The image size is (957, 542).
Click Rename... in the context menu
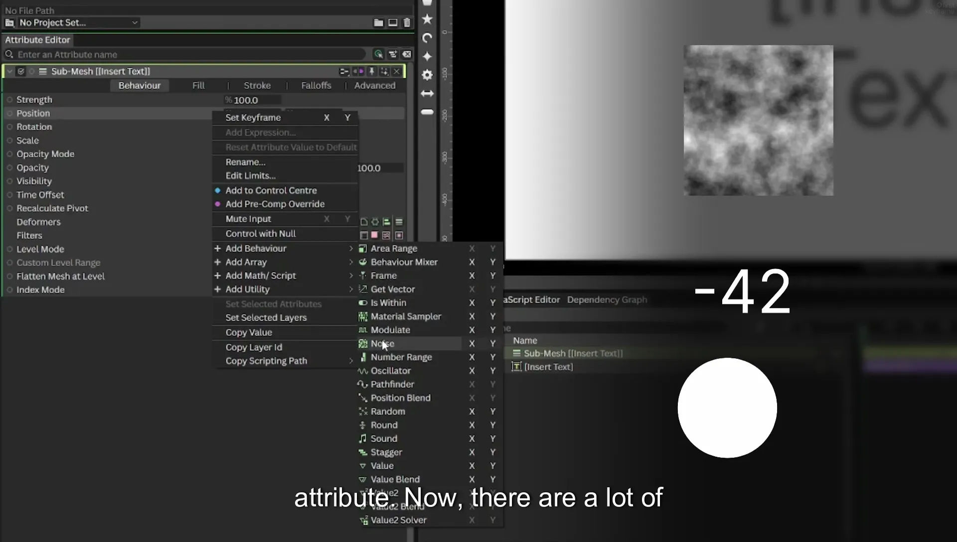[245, 162]
